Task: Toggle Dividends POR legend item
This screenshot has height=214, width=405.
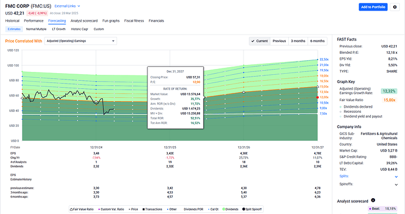Action: [x=194, y=209]
